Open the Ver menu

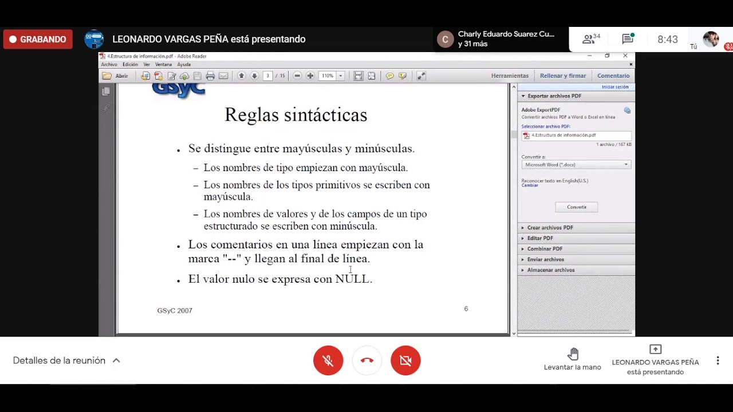click(x=147, y=65)
